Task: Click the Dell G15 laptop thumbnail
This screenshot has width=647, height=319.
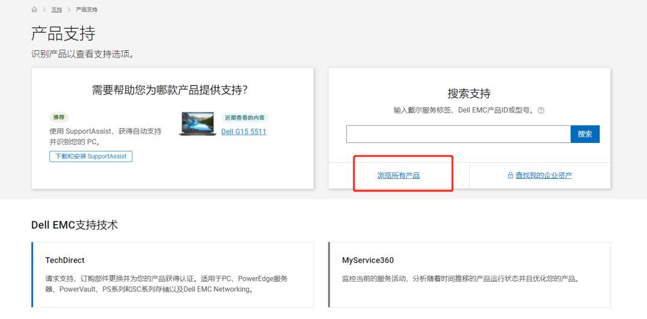Action: click(198, 124)
